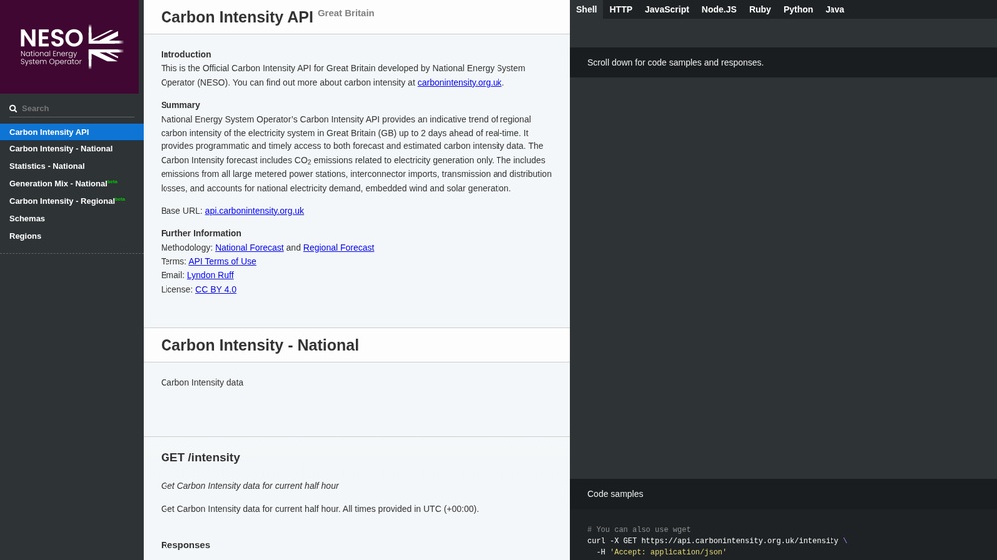The width and height of the screenshot is (997, 560).
Task: Open Regions in the sidebar
Action: pyautogui.click(x=71, y=236)
